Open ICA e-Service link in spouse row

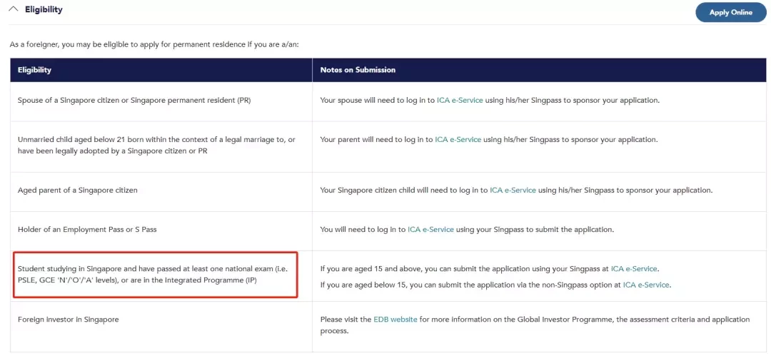pyautogui.click(x=460, y=100)
